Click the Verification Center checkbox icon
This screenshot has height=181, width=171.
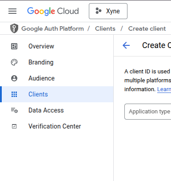click(14, 126)
